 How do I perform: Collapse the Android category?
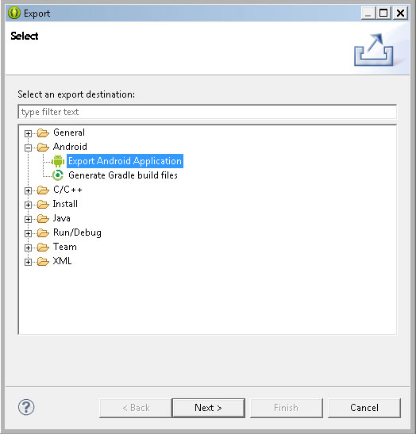point(28,148)
